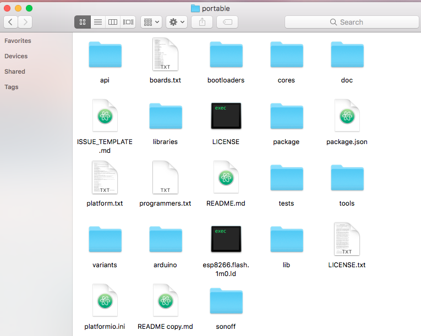Open the package folder icon
The width and height of the screenshot is (421, 336).
click(287, 116)
